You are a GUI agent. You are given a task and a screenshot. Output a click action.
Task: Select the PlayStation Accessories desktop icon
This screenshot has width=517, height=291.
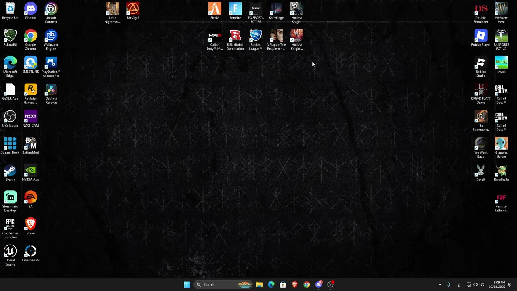pyautogui.click(x=51, y=67)
